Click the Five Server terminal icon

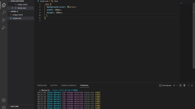pyautogui.click(x=160, y=85)
